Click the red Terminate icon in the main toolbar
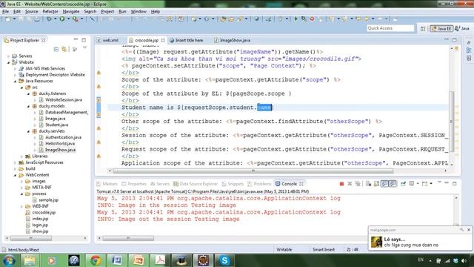Viewport: 474px width, 267px height. tap(312, 19)
